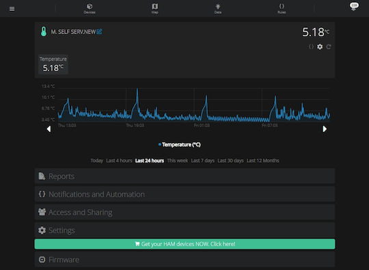The width and height of the screenshot is (369, 270).
Task: Select the Last 4 hours range
Action: (x=119, y=161)
